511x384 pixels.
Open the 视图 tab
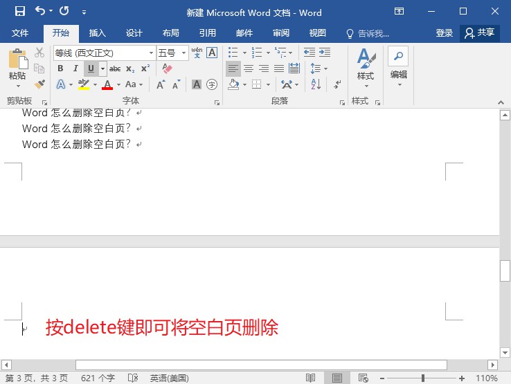click(317, 33)
